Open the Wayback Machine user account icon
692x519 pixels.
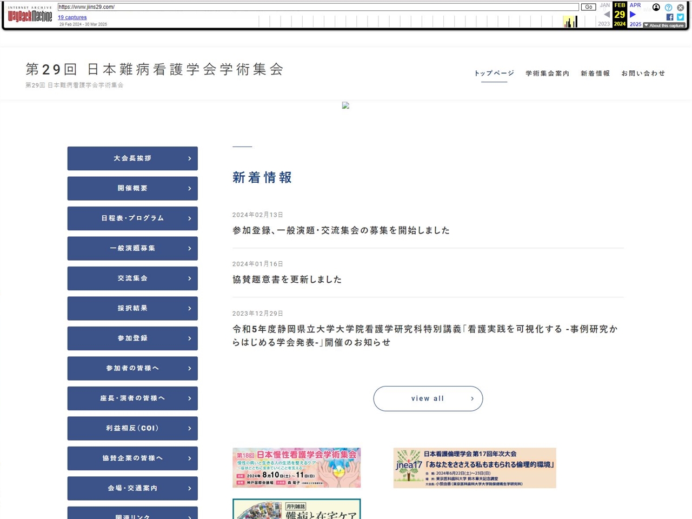pos(656,8)
